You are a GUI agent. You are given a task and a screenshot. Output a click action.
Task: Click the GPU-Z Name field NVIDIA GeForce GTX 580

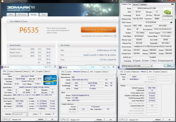[x=147, y=8]
